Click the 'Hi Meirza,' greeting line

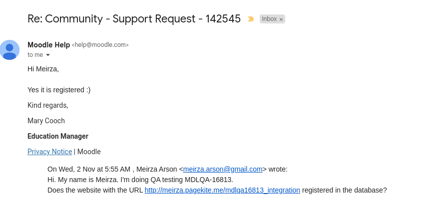(43, 69)
